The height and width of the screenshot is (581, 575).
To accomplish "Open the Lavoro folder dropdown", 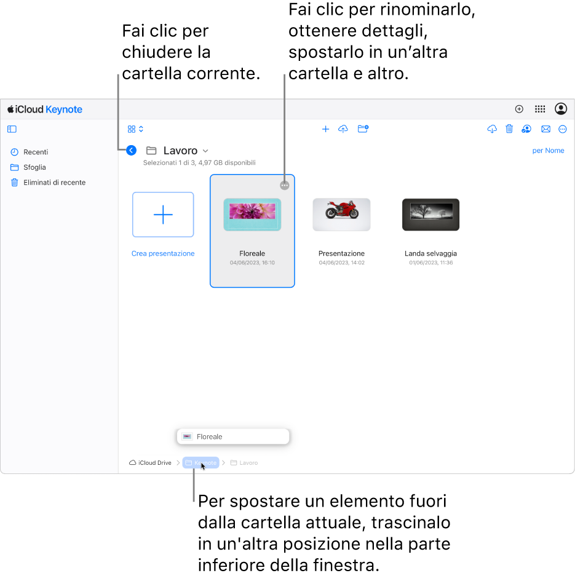I will click(205, 151).
